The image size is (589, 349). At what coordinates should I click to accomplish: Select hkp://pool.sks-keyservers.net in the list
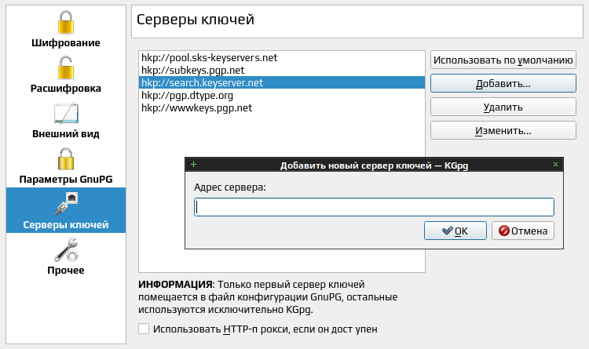[282, 58]
